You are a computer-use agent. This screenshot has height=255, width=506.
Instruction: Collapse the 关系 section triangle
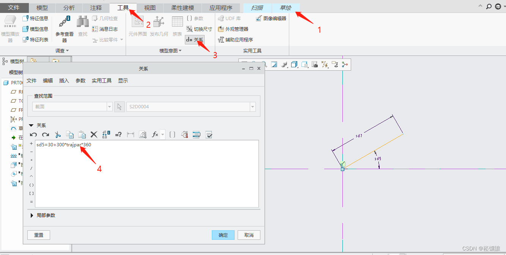[x=31, y=125]
